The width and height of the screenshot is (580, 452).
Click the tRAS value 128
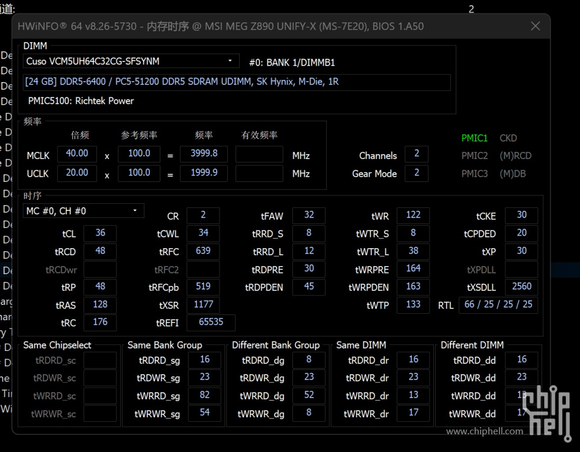(100, 305)
